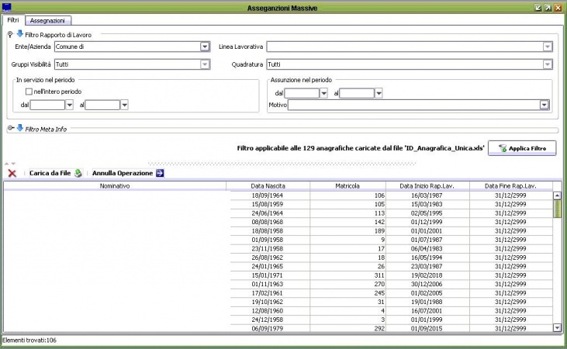Switch to the Assegnazioni tab
Image resolution: width=567 pixels, height=349 pixels.
[x=47, y=20]
